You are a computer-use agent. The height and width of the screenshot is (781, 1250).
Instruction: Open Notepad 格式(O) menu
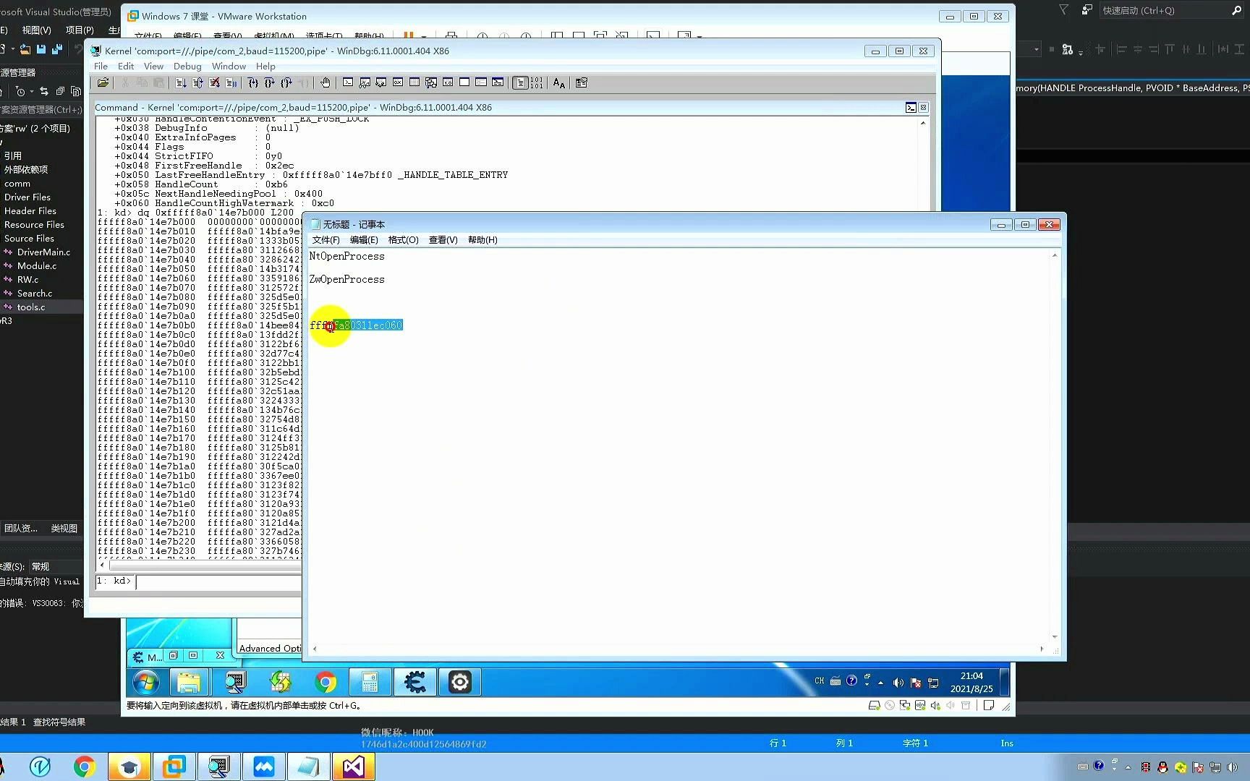(403, 240)
